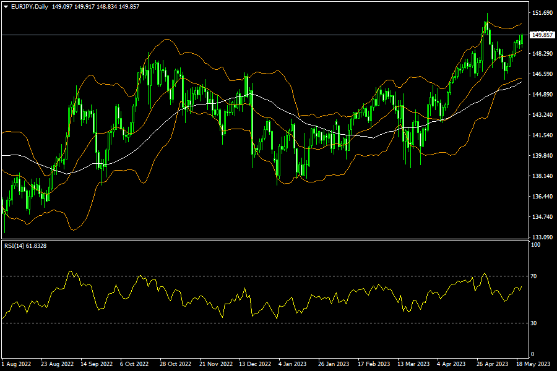Click the 28 Oct 2022 date label

[176, 364]
